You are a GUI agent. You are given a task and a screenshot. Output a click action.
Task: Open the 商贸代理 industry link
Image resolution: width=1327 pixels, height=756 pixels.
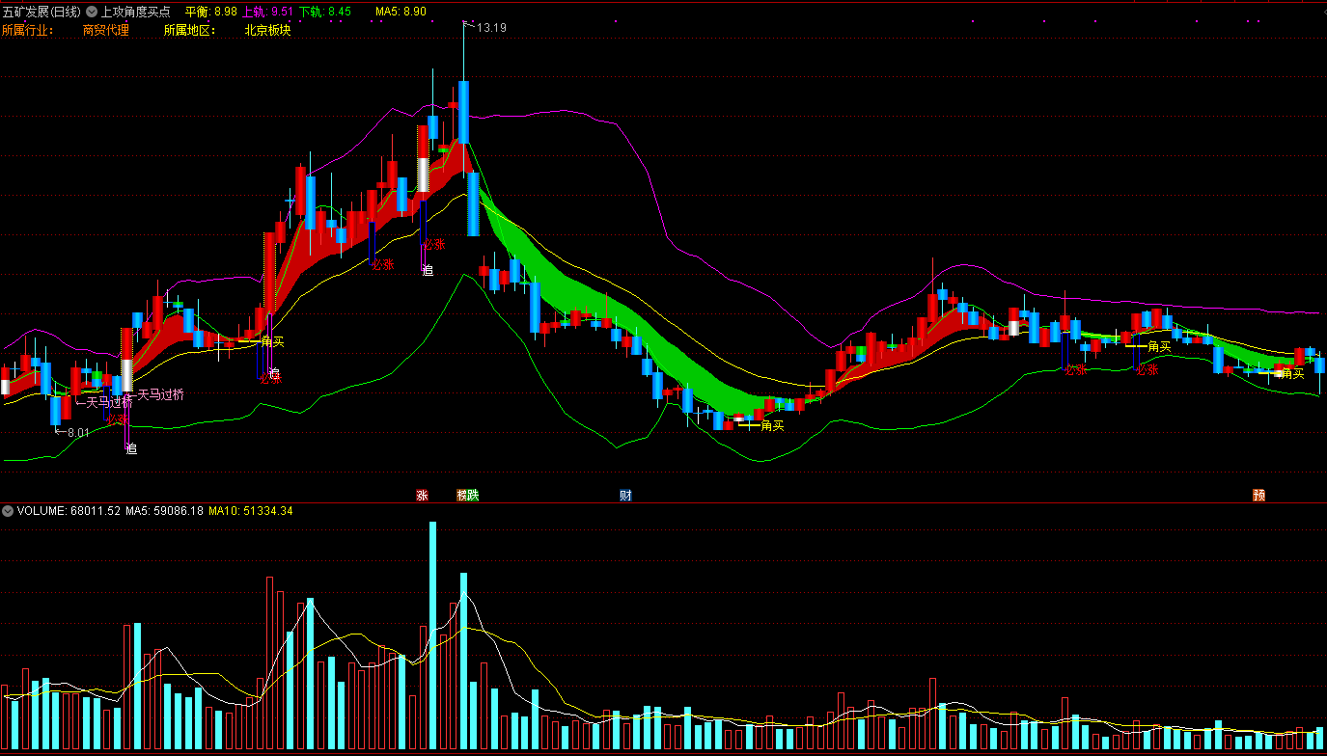[105, 30]
